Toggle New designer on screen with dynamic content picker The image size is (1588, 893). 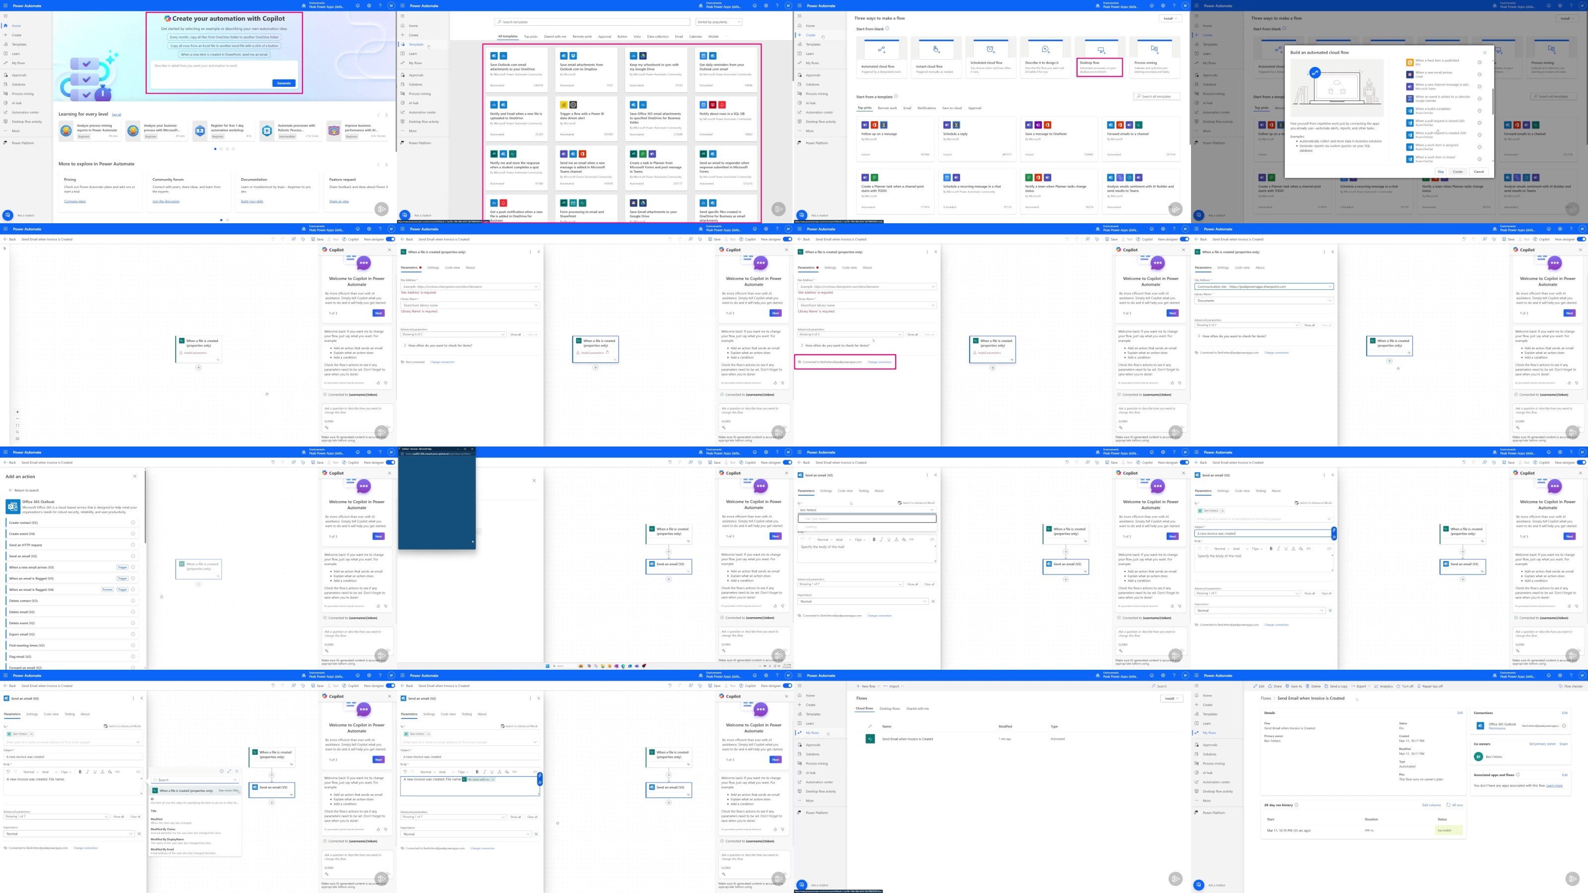390,685
